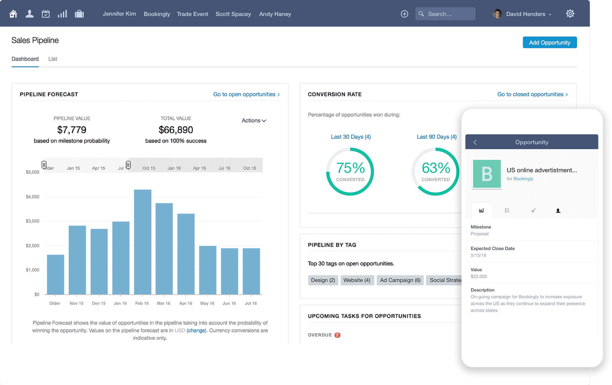Collapse the Opportunity card with back chevron
This screenshot has width=612, height=385.
pos(475,142)
